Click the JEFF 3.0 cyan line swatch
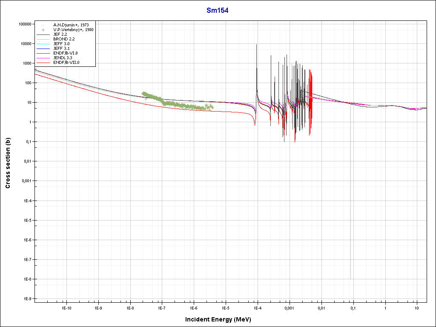Viewport: 436px width, 327px height. point(43,44)
